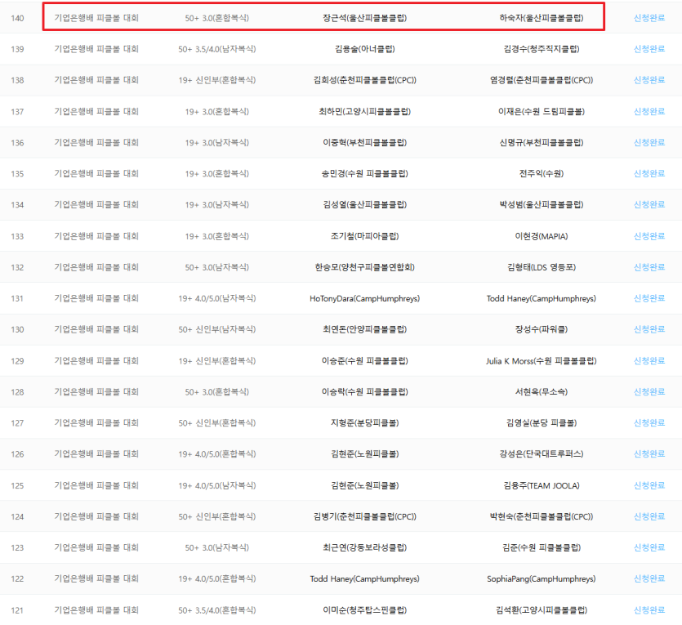682x625 pixels.
Task: Click partner 김형태(LDS 영등포)
Action: tap(541, 267)
